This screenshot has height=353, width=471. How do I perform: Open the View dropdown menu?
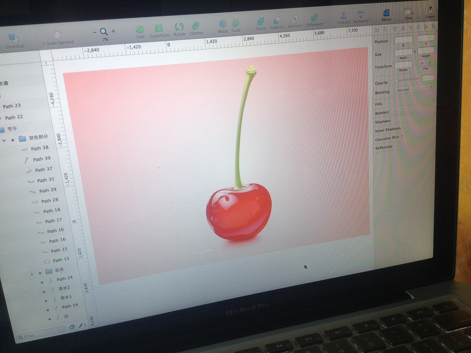click(x=408, y=12)
